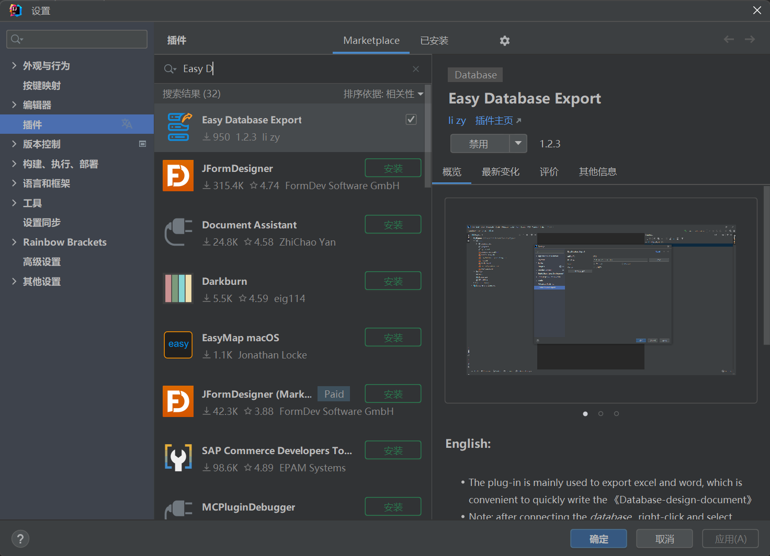Open the 插件主页 homepage link
Screen dimensions: 770x556
pos(494,120)
